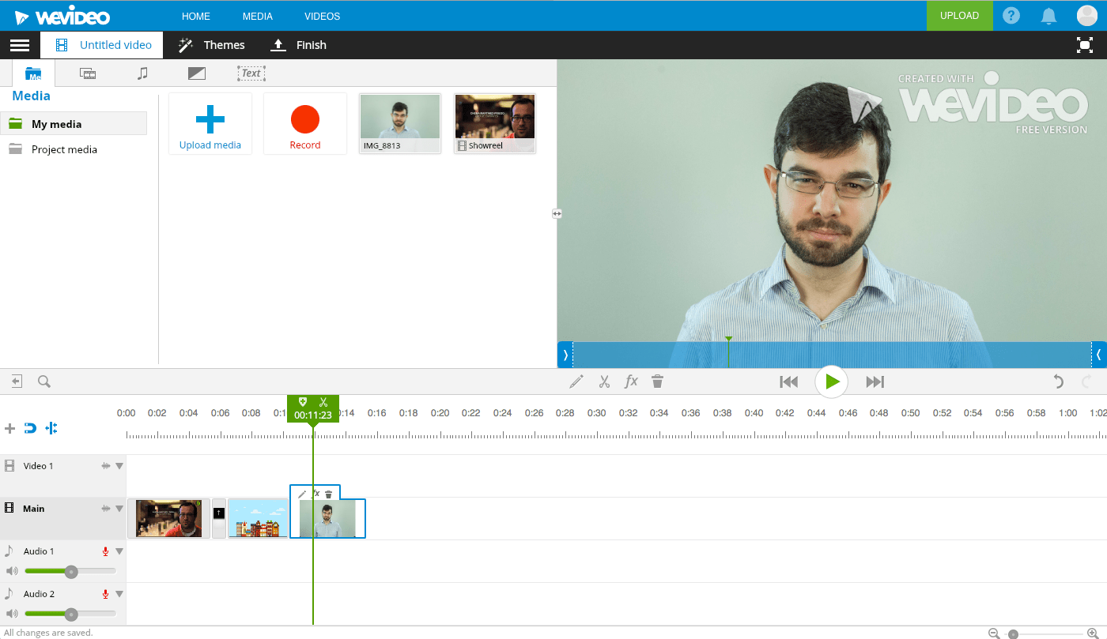
Task: Click the Record tile
Action: (x=305, y=123)
